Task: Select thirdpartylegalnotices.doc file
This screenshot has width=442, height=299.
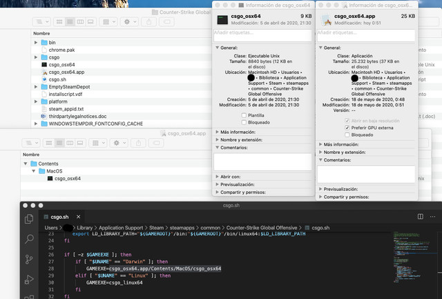Action: (77, 116)
